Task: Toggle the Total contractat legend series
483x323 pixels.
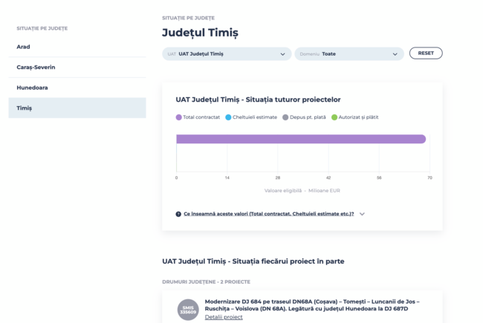Action: tap(198, 117)
